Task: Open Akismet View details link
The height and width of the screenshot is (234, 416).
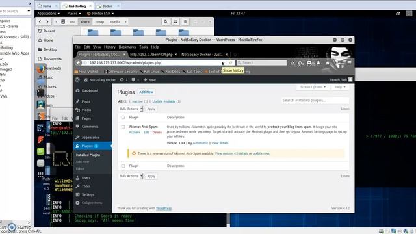Action: point(220,143)
